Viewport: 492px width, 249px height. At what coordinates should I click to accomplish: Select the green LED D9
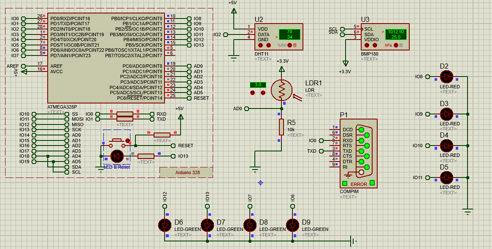click(x=292, y=225)
